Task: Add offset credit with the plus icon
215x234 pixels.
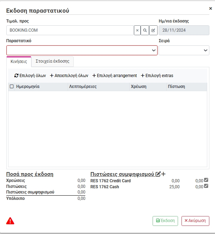Action: click(x=164, y=174)
